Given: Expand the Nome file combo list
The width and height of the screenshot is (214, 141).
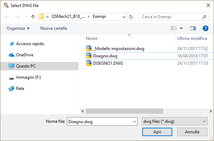Looking at the screenshot, I should click(134, 121).
